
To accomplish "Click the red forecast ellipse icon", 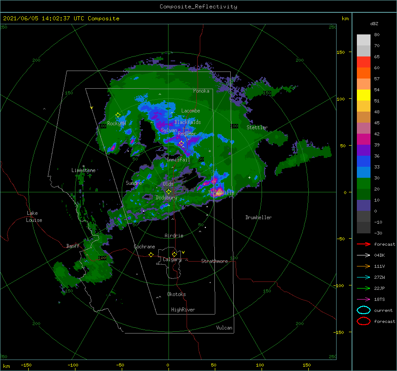I will tap(363, 321).
